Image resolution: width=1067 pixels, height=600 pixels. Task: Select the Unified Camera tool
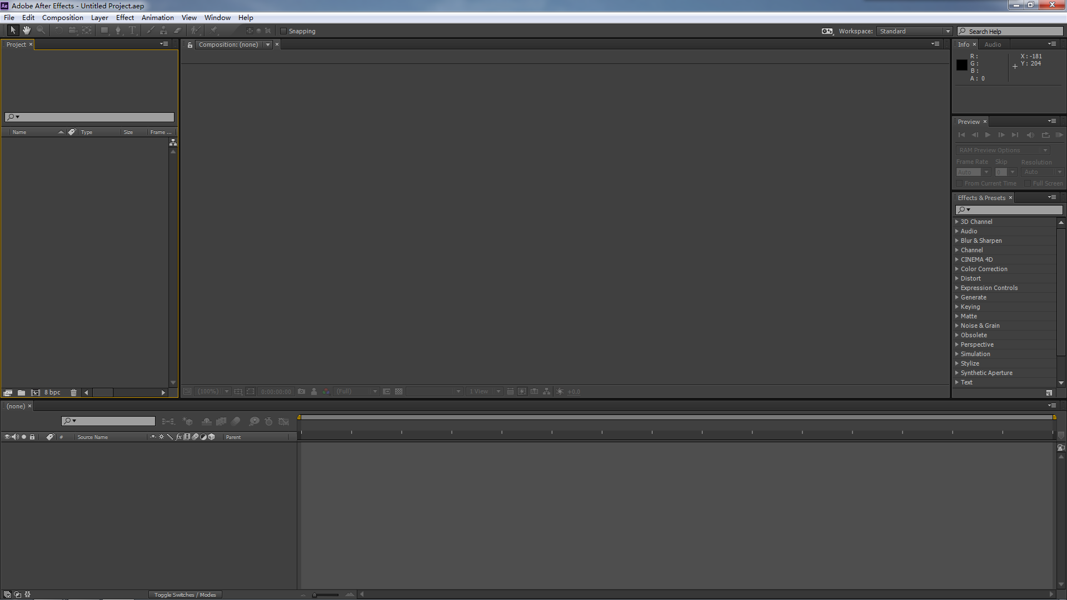click(x=72, y=31)
